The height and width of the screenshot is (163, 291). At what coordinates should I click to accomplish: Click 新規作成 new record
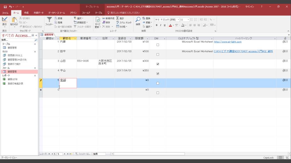108,18
